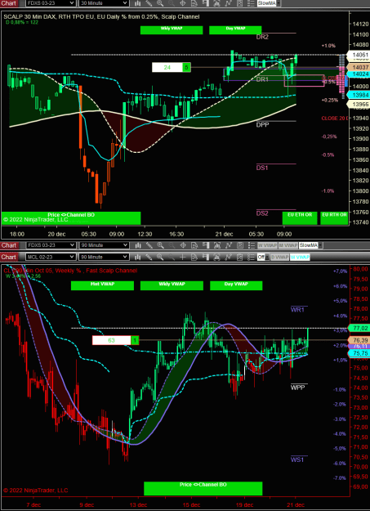This screenshot has height=511, width=370.
Task: Open bar style icon in 30 Minute toolbar
Action: [x=137, y=3]
